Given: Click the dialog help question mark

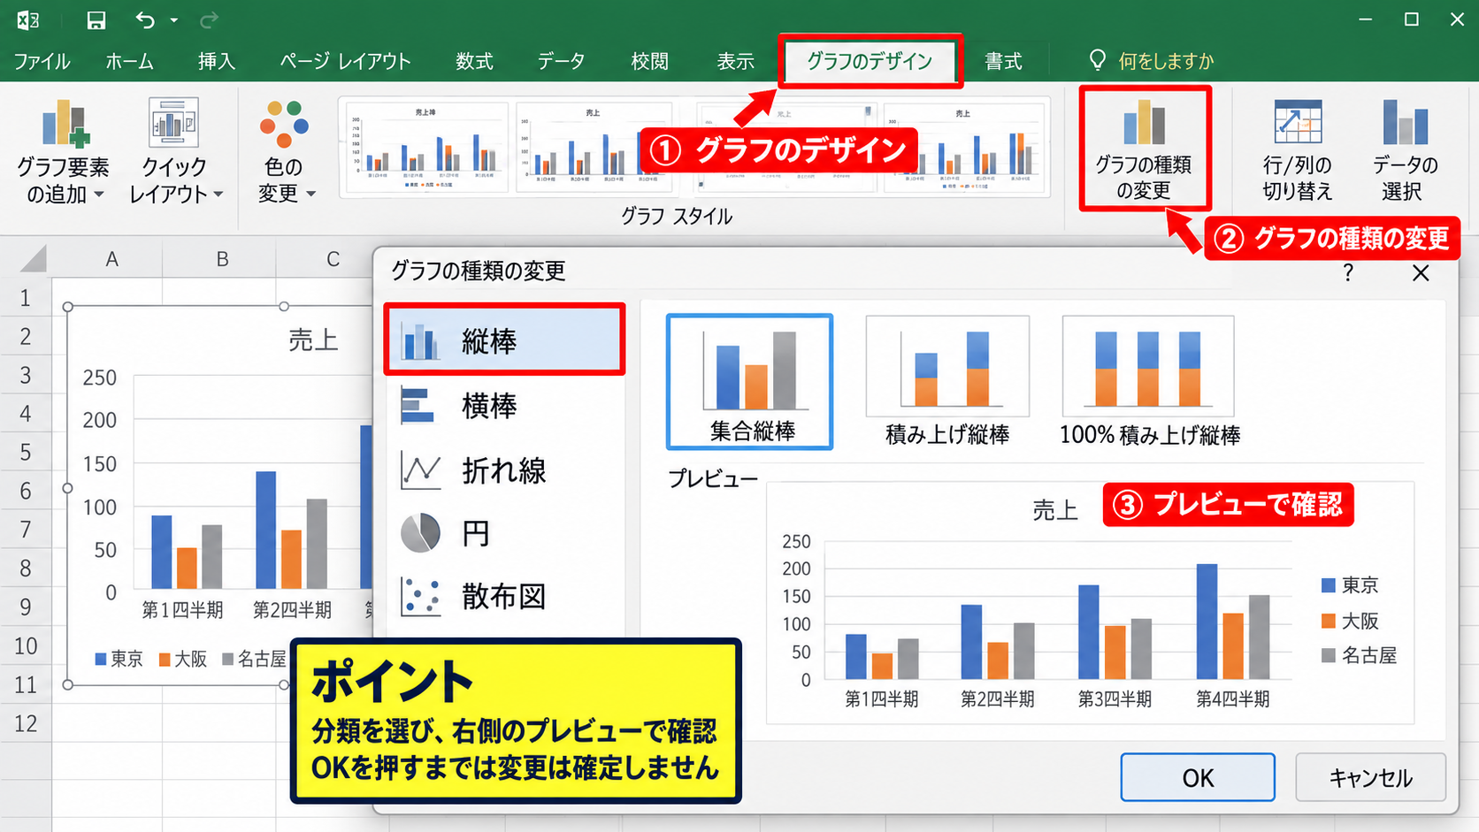Looking at the screenshot, I should coord(1347,272).
